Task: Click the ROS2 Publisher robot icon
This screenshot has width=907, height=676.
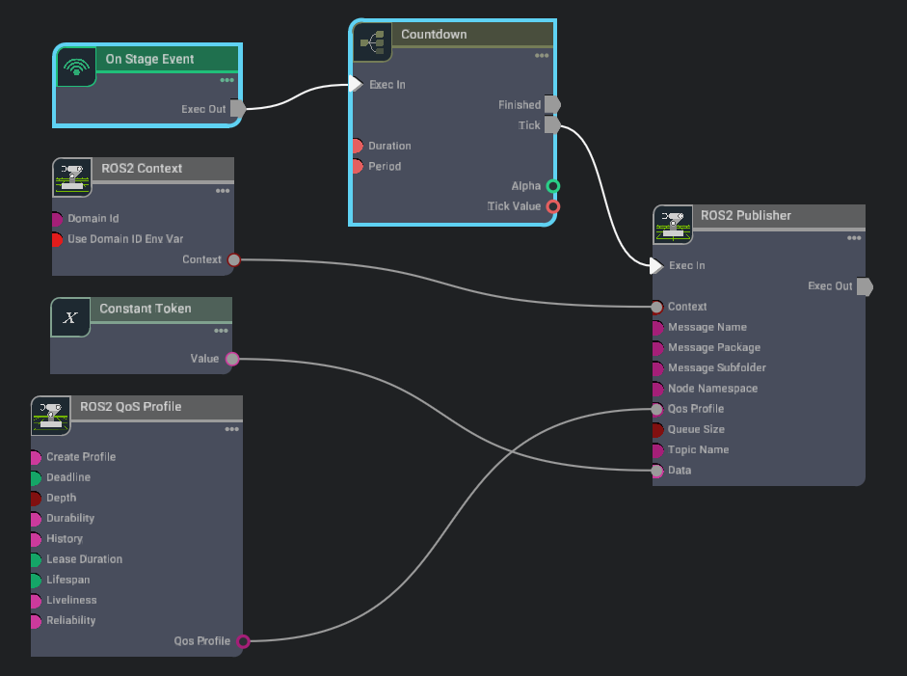Action: [672, 224]
